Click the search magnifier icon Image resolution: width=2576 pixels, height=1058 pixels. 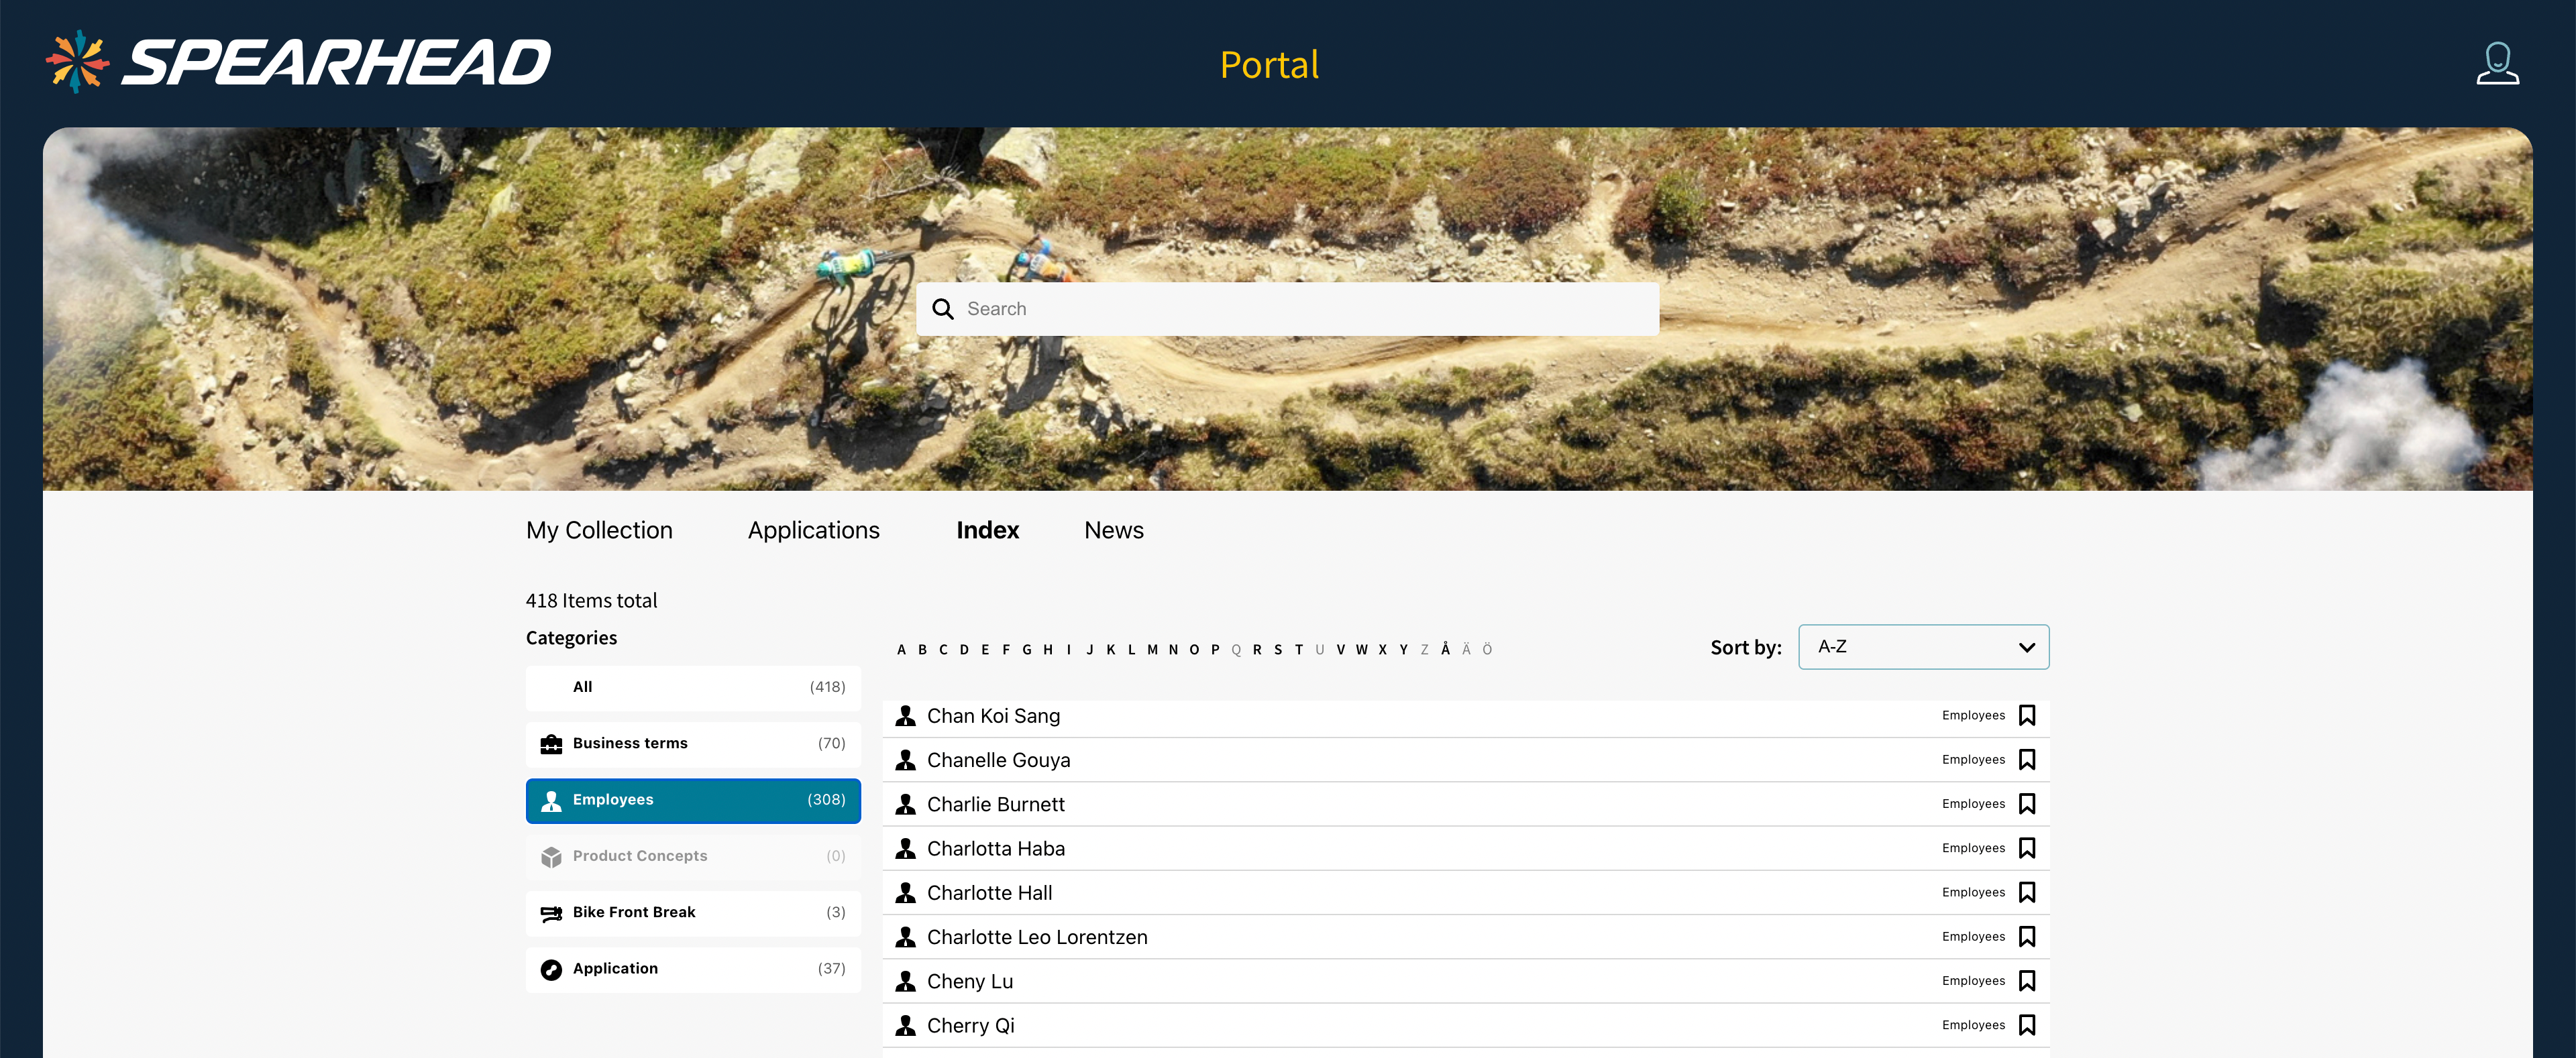click(942, 308)
